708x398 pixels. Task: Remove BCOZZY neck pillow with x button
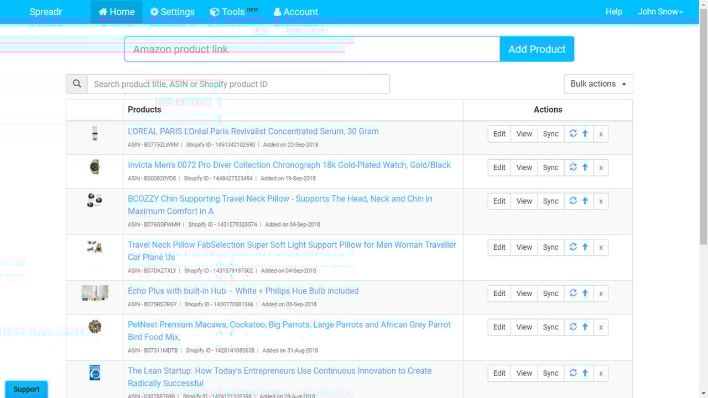click(601, 201)
